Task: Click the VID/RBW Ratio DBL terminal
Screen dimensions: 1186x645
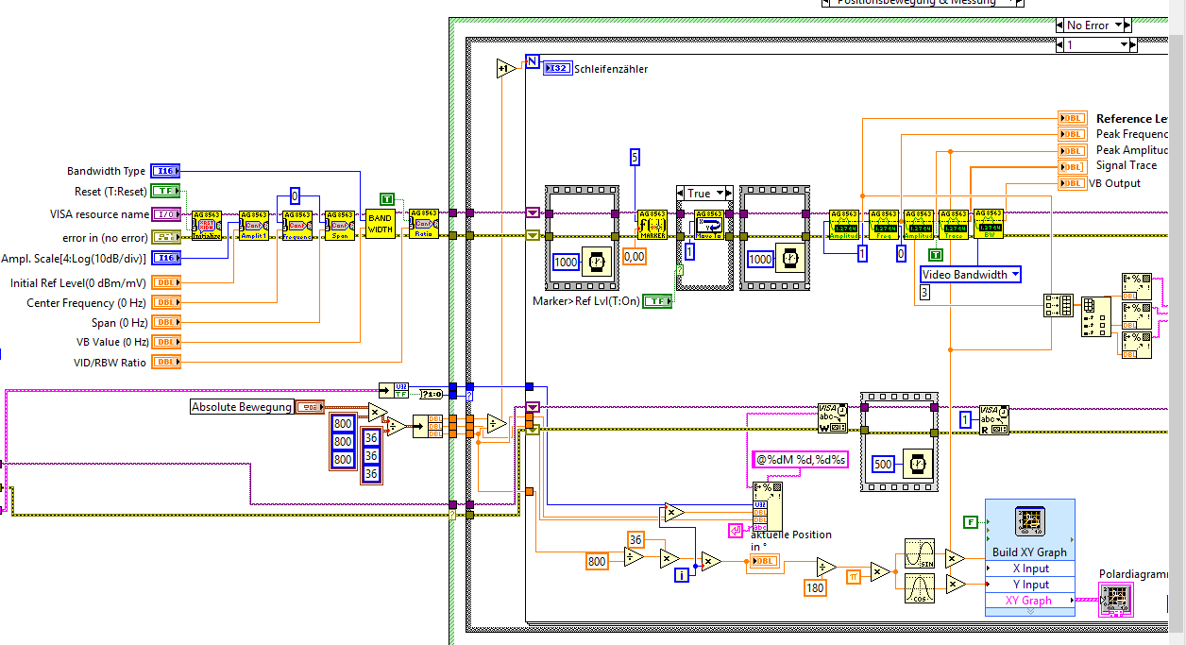Action: (165, 362)
